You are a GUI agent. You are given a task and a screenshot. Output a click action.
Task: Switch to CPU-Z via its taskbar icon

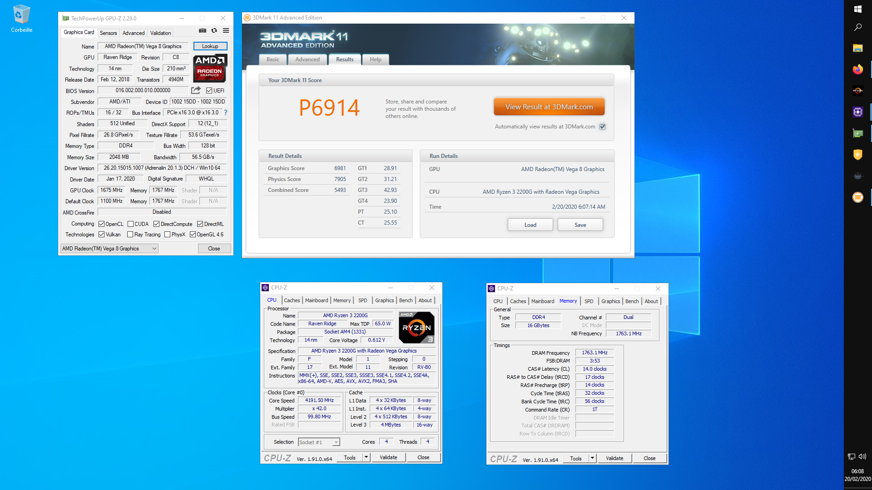[857, 112]
